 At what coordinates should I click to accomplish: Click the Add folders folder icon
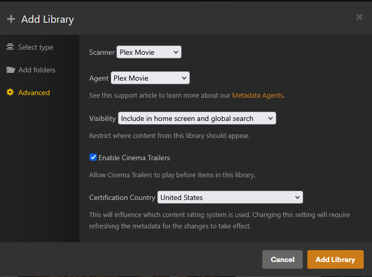tap(11, 70)
